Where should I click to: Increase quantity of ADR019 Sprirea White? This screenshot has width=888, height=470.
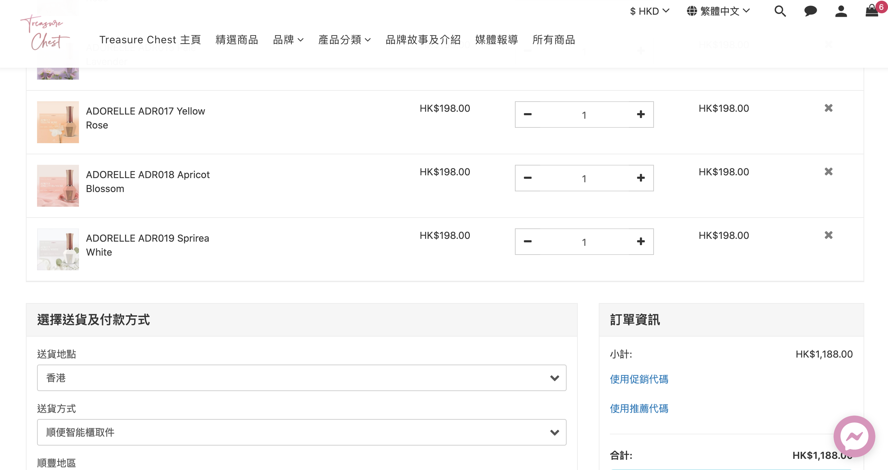[x=641, y=242]
